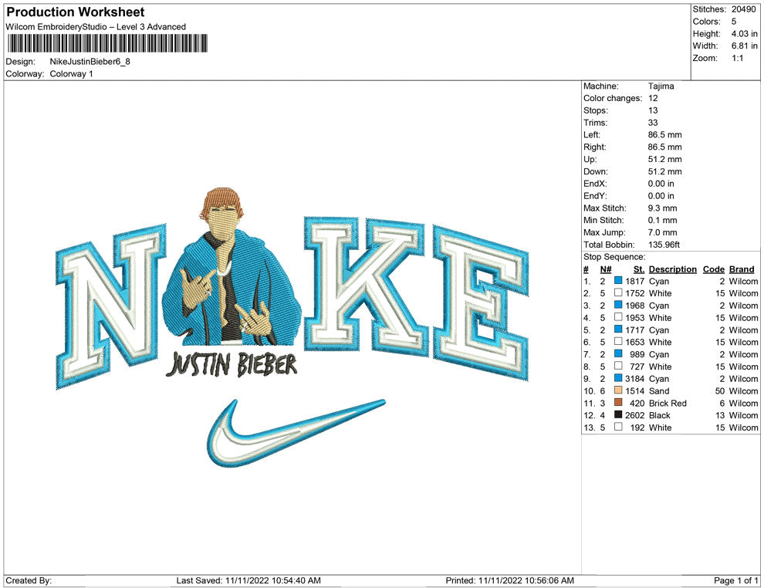764x588 pixels.
Task: Click the Colors value '5'
Action: tap(734, 22)
